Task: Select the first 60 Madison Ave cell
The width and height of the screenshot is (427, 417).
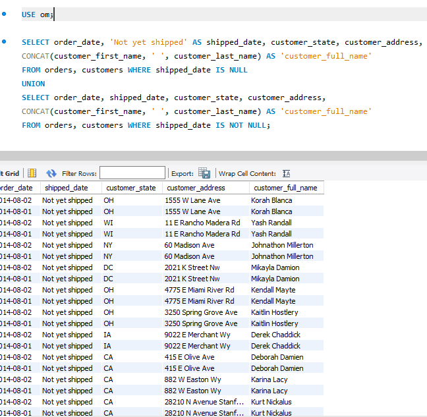Action: click(189, 245)
